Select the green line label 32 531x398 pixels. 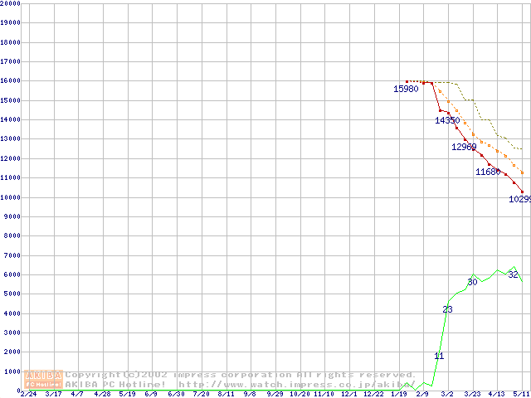click(x=513, y=274)
